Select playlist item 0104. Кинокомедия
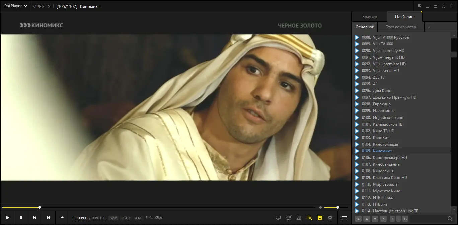Screen dimensions: 458x225 point(401,144)
